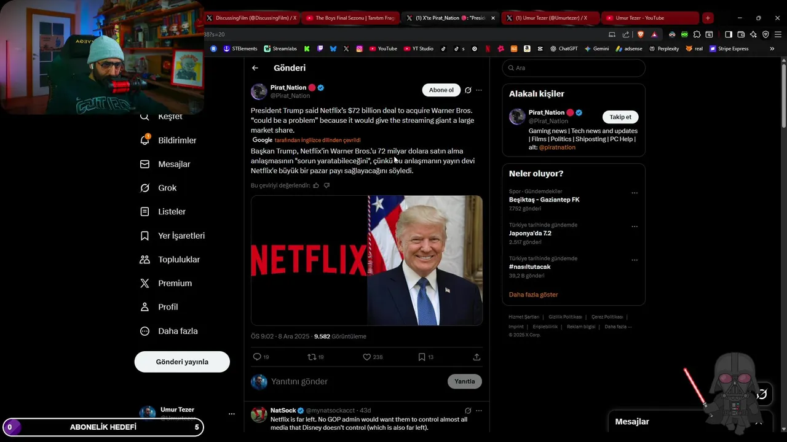The width and height of the screenshot is (787, 442).
Task: Open the browser extensions puzzle icon
Action: [x=697, y=34]
